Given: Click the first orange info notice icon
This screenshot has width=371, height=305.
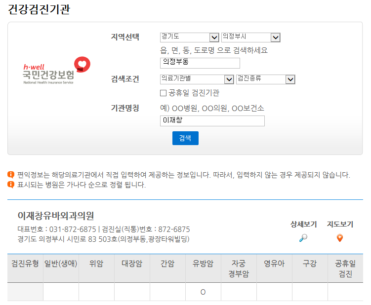Looking at the screenshot, I should (11, 175).
